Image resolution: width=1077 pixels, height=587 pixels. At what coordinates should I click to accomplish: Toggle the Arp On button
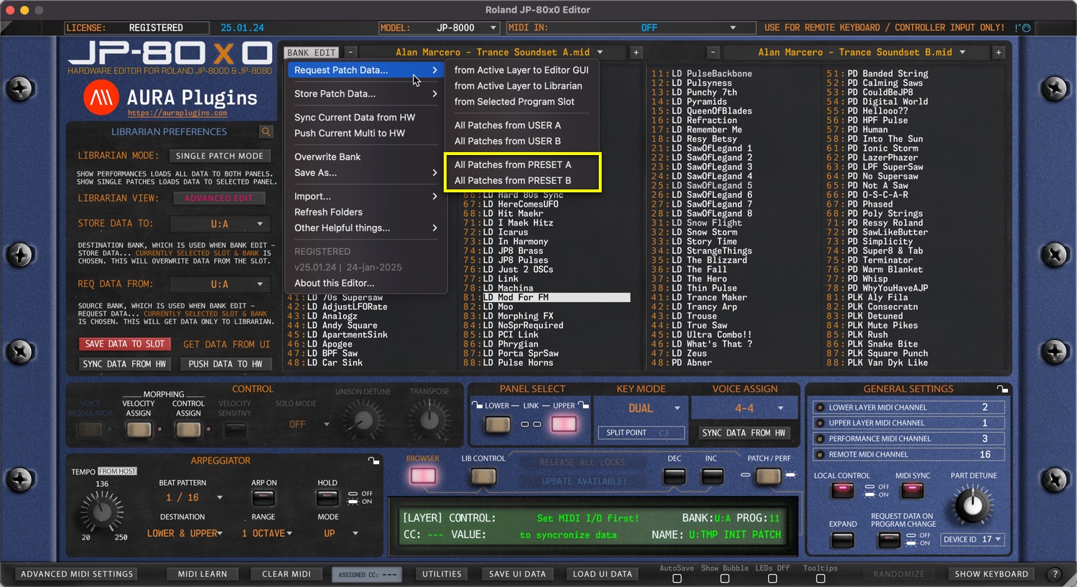(264, 498)
